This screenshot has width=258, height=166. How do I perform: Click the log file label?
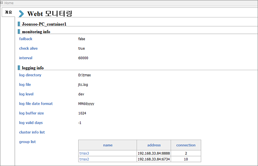pyautogui.click(x=25, y=85)
